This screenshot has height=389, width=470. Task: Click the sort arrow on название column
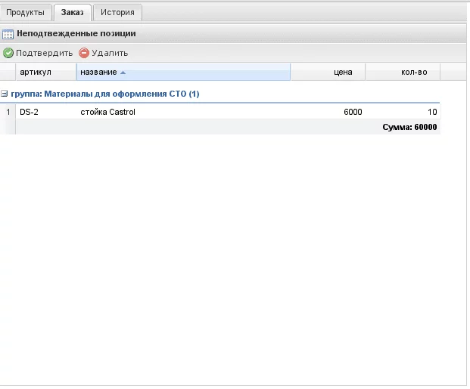click(123, 73)
